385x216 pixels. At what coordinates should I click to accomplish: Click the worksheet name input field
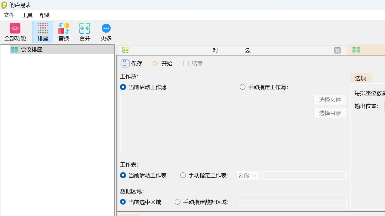(304, 175)
